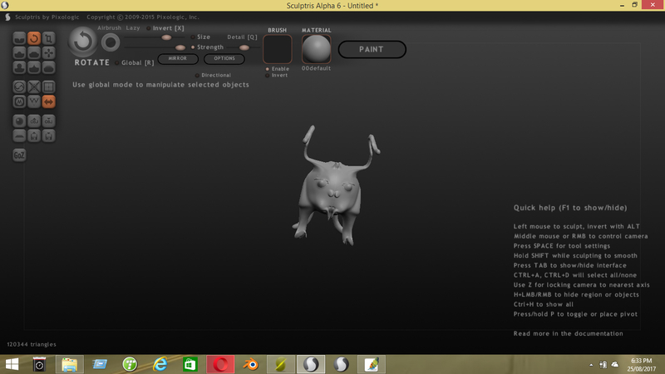The image size is (665, 374).
Task: Select the Reduce Brush tool
Action: click(19, 87)
